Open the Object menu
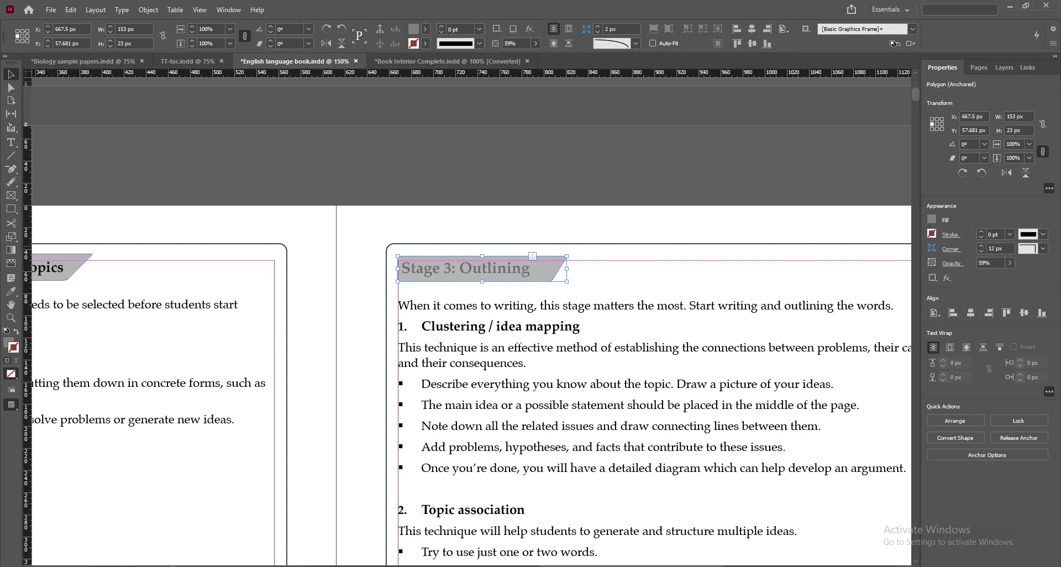 pyautogui.click(x=148, y=9)
